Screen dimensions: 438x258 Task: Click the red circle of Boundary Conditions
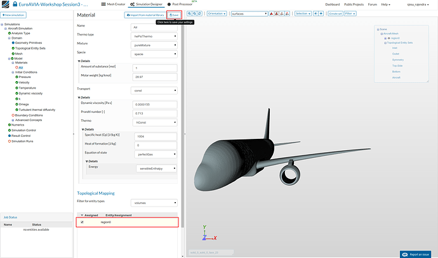pyautogui.click(x=13, y=115)
